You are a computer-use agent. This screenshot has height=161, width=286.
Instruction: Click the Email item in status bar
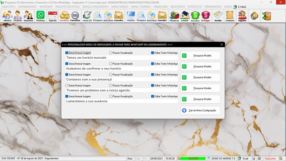point(243,158)
